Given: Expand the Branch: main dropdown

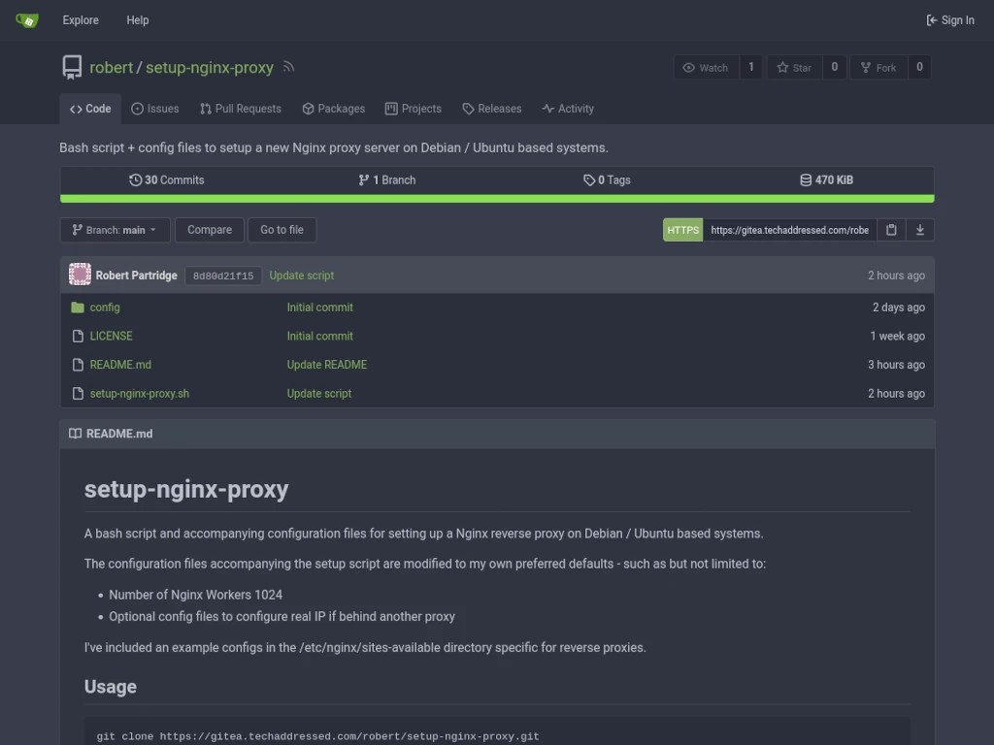Looking at the screenshot, I should (115, 230).
